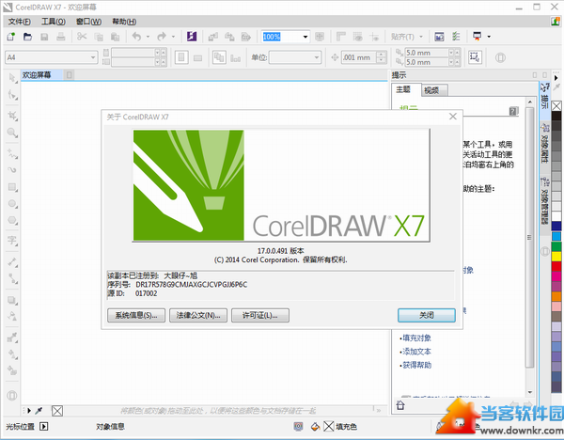The width and height of the screenshot is (564, 440).
Task: Click the Undo arrow icon
Action: [x=136, y=37]
